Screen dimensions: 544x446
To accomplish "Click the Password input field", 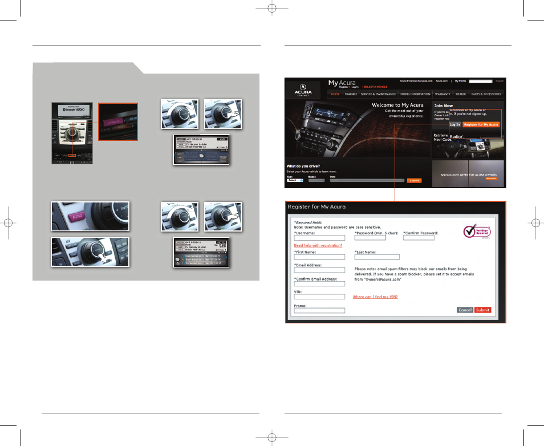I will 370,238.
